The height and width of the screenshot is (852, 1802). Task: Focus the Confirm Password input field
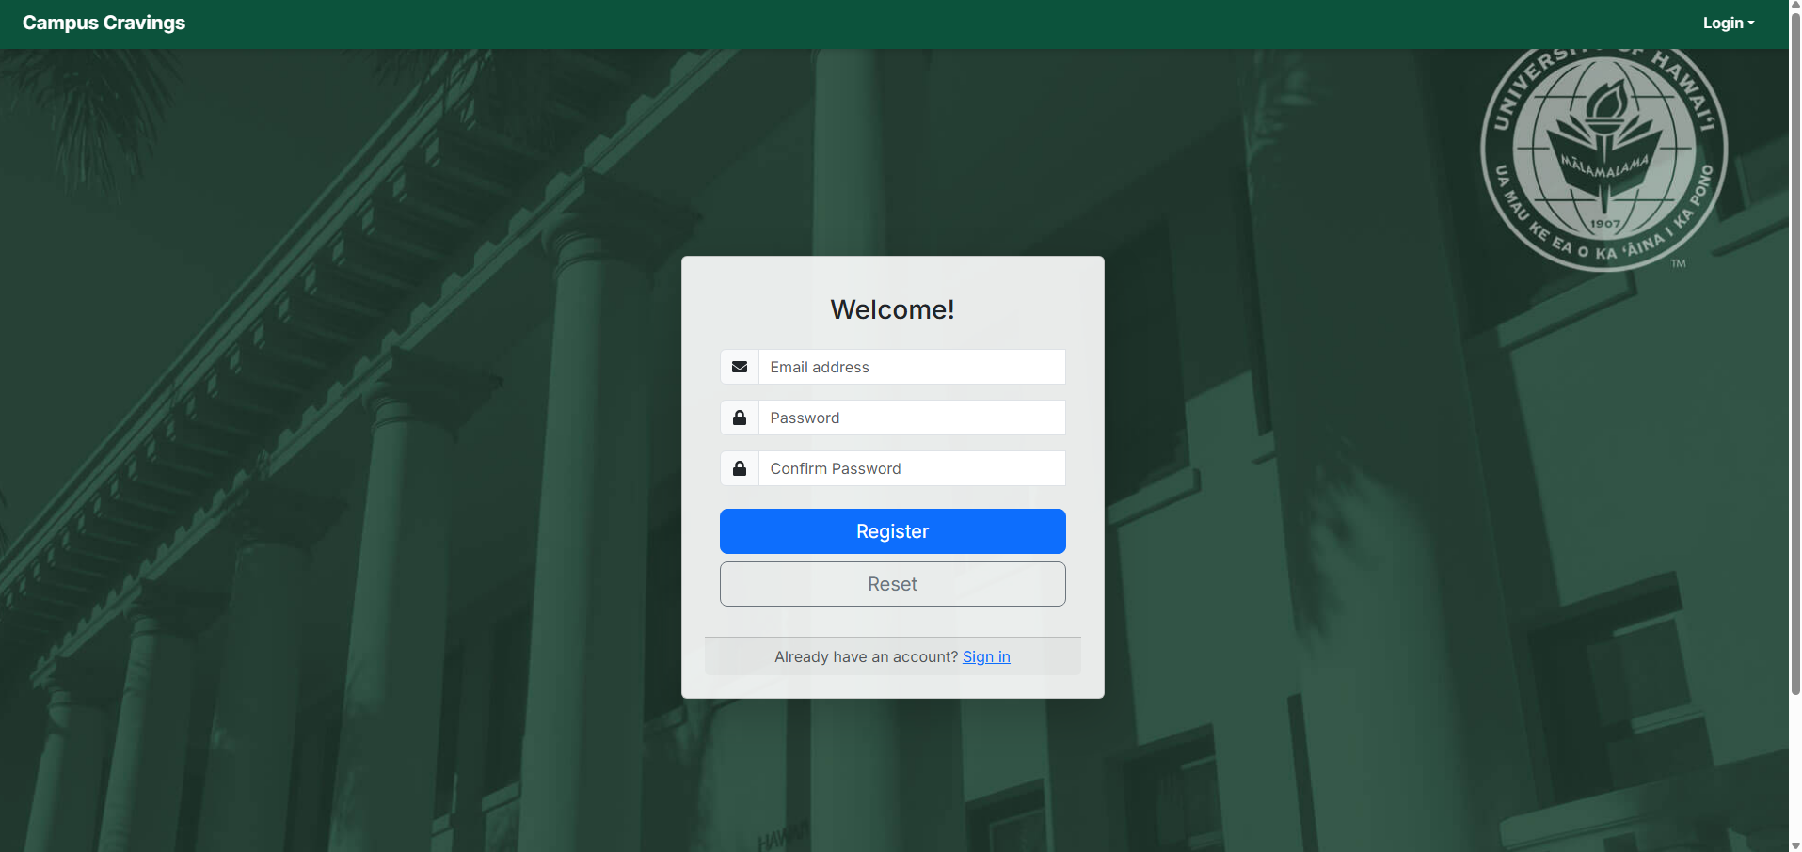(x=911, y=468)
